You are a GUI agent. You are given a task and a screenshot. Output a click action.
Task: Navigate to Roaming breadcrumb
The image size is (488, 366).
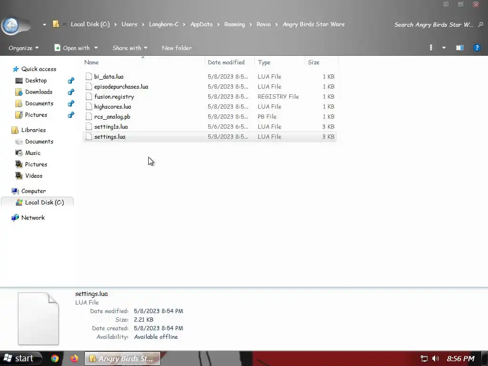coord(234,24)
